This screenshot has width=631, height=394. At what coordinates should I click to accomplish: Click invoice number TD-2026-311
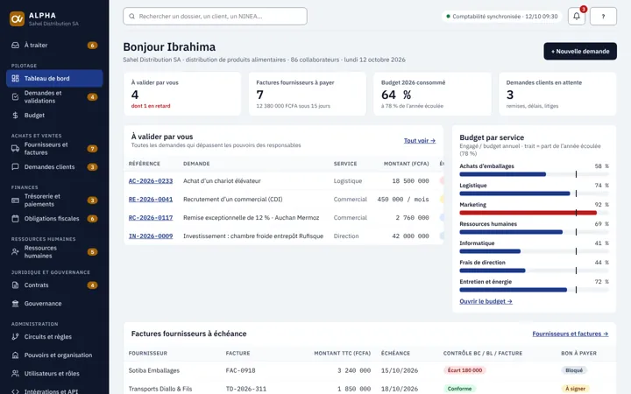click(x=245, y=389)
